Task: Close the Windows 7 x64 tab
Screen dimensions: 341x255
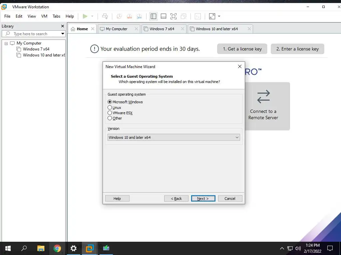Action: tap(183, 29)
